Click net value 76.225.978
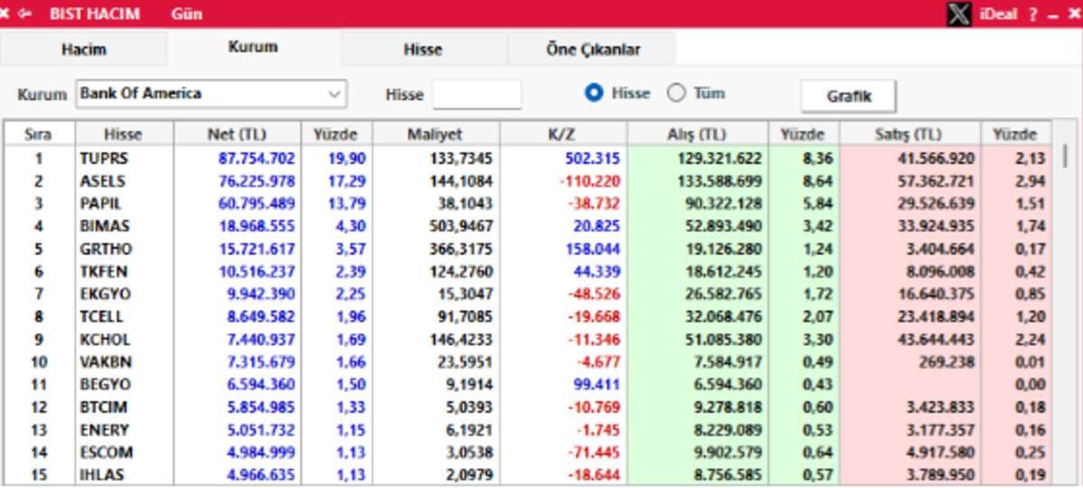This screenshot has width=1083, height=488. pyautogui.click(x=256, y=181)
